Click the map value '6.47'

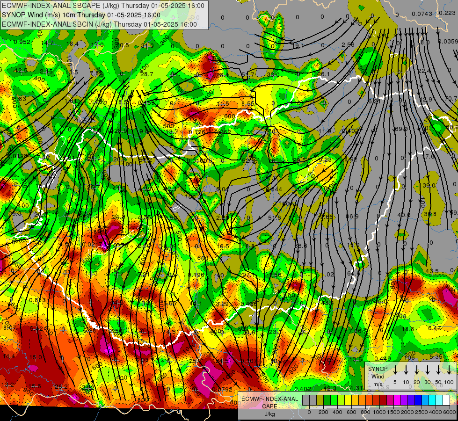435,328
